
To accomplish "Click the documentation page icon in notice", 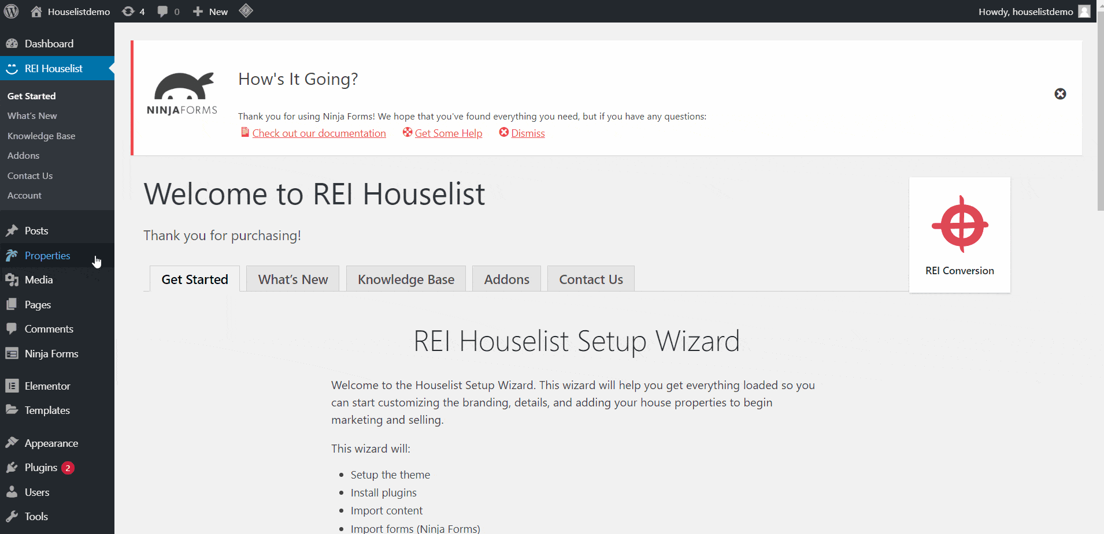I will pyautogui.click(x=245, y=132).
